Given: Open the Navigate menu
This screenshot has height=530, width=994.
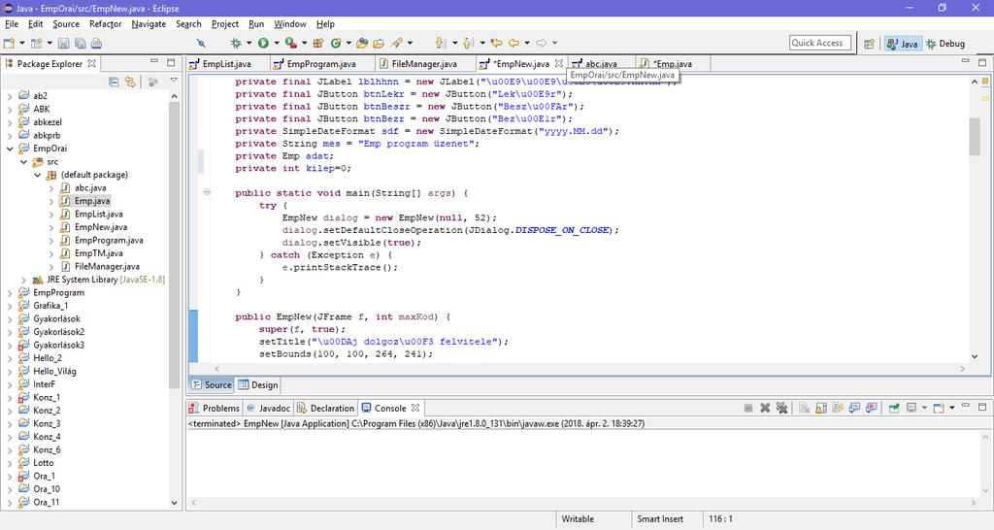Looking at the screenshot, I should point(149,24).
